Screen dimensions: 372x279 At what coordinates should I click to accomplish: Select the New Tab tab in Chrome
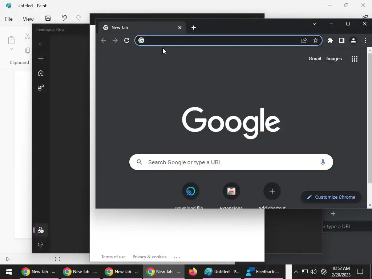(142, 28)
